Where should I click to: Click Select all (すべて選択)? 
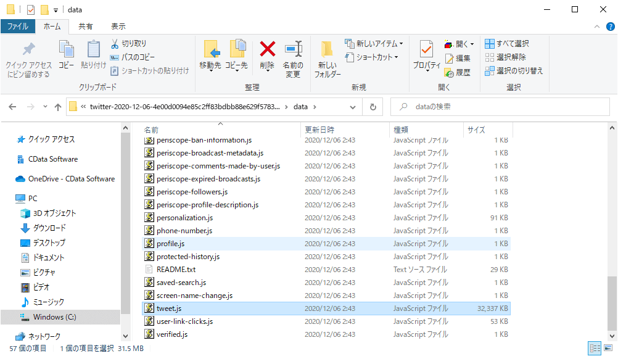pyautogui.click(x=507, y=44)
